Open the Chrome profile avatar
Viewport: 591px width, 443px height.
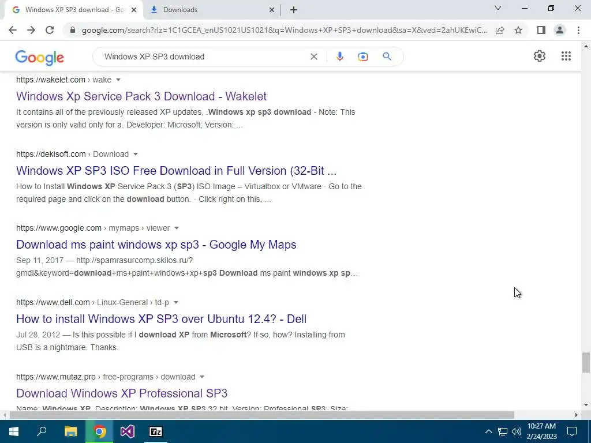[560, 30]
